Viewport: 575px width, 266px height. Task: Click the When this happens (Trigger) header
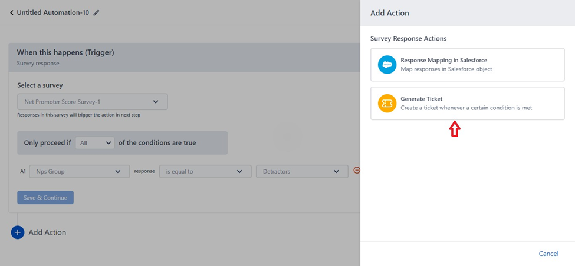pos(65,52)
